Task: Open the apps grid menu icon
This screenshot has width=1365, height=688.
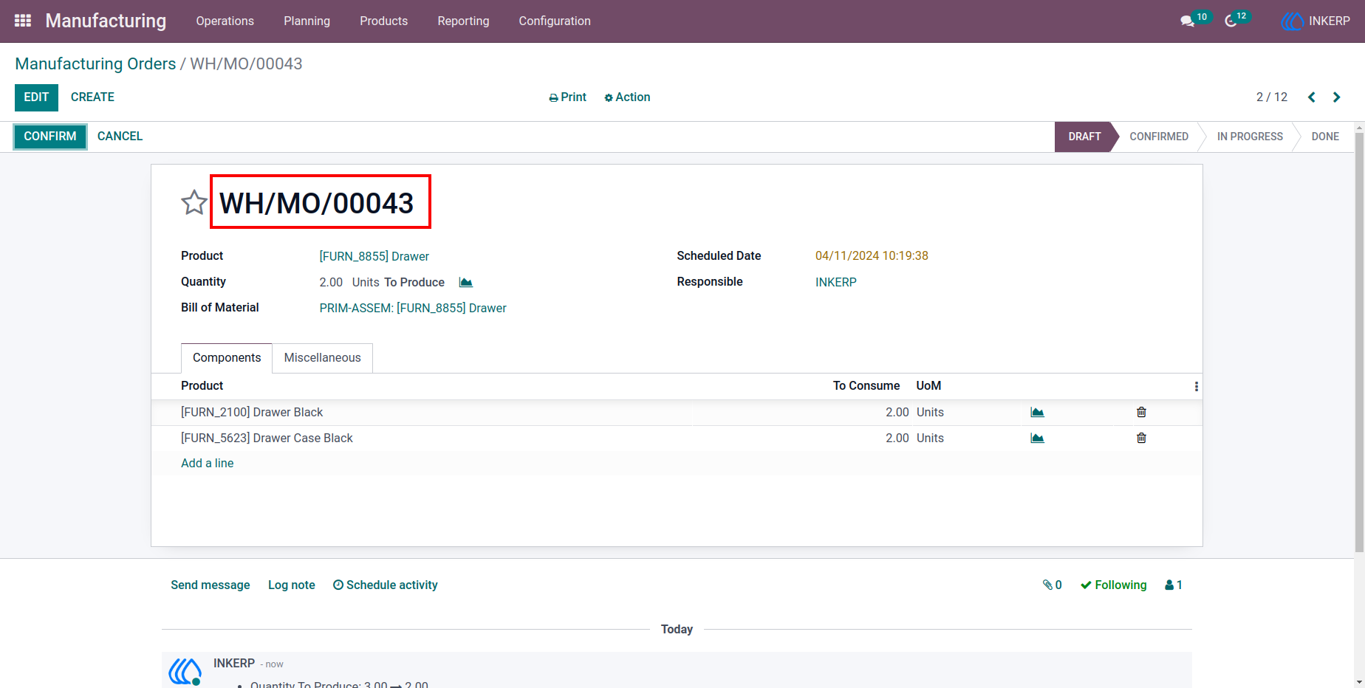Action: click(x=23, y=21)
